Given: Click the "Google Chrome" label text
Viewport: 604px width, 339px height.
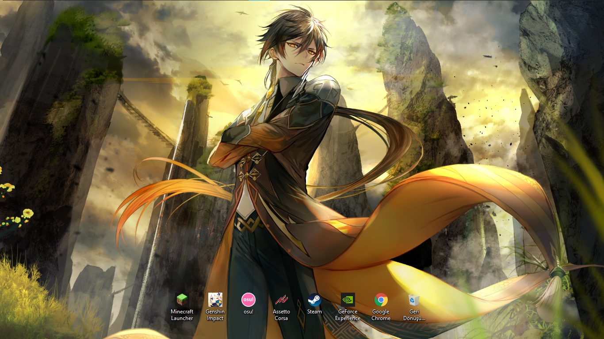Looking at the screenshot, I should pos(381,315).
